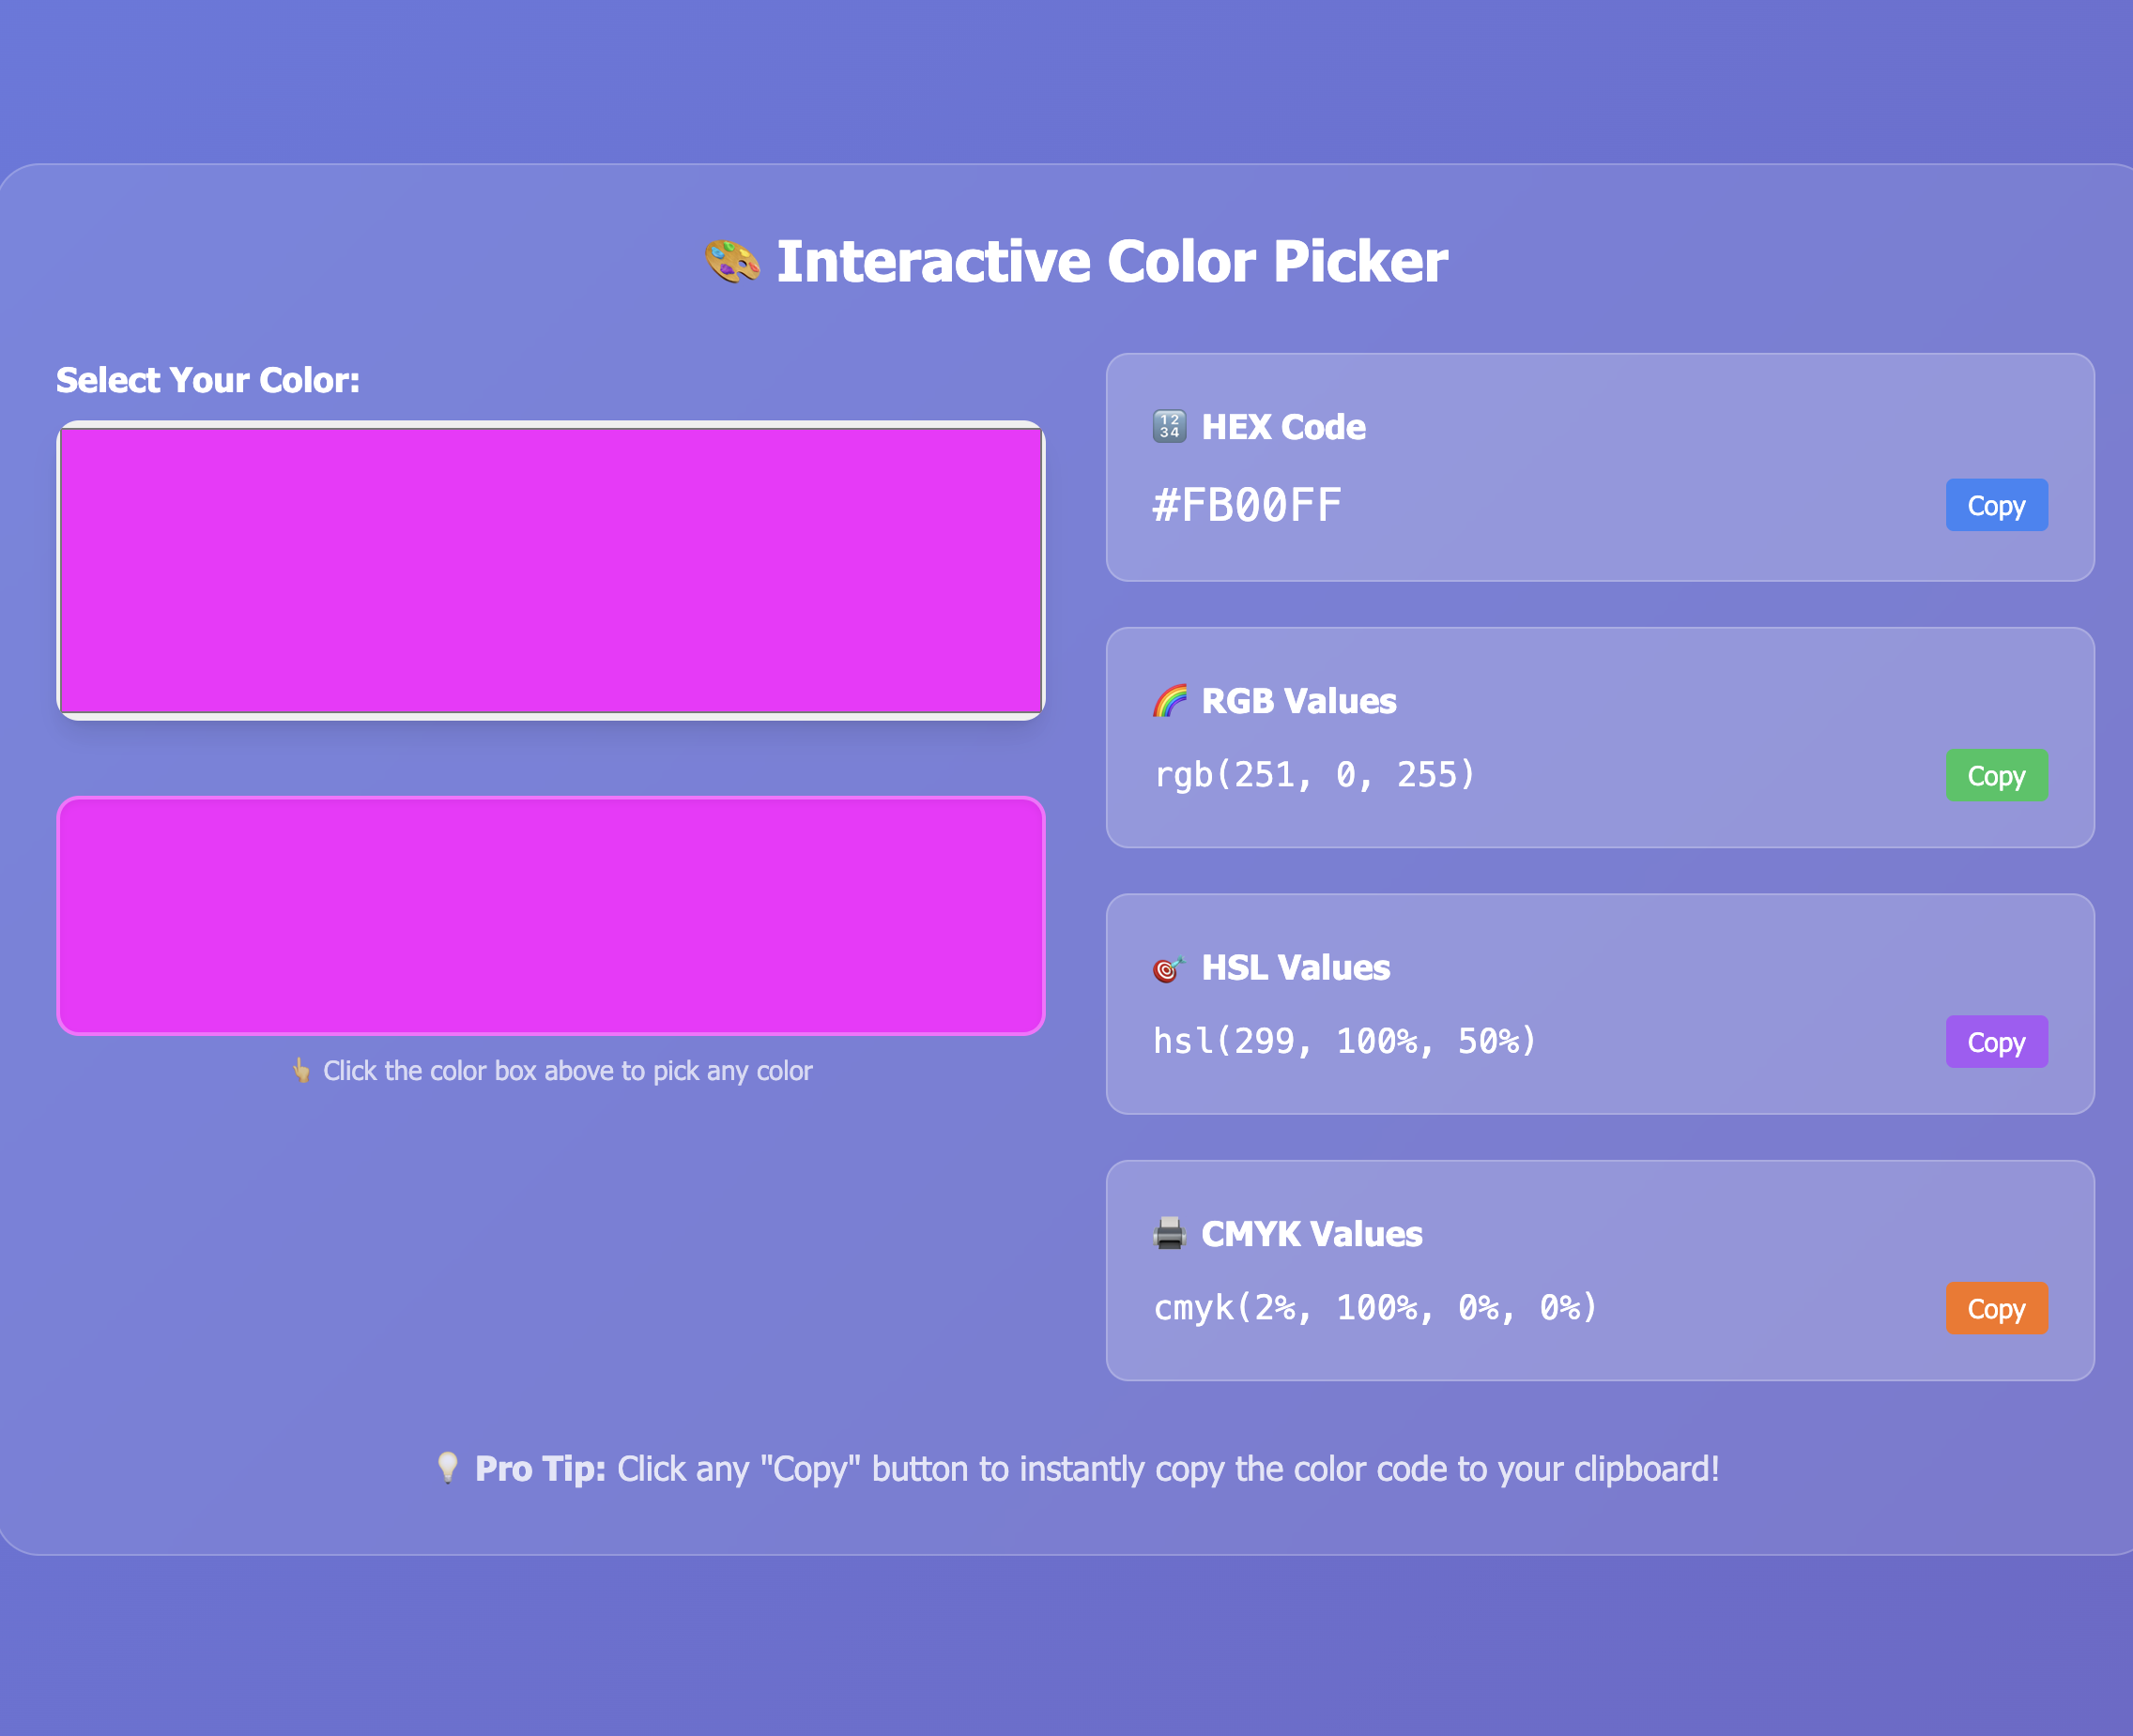Screen dimensions: 2133x1736
Task: Click the painter's palette icon in the title
Action: tap(732, 261)
